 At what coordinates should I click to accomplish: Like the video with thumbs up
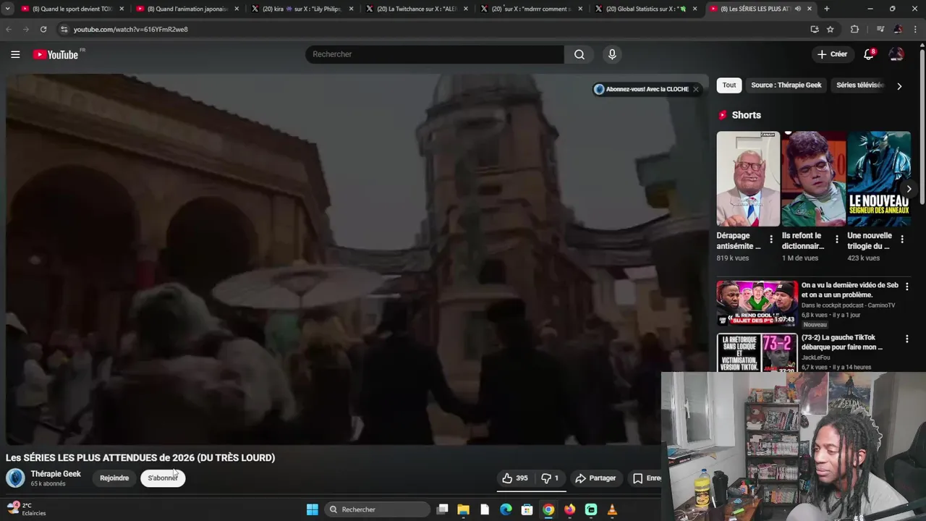click(515, 478)
